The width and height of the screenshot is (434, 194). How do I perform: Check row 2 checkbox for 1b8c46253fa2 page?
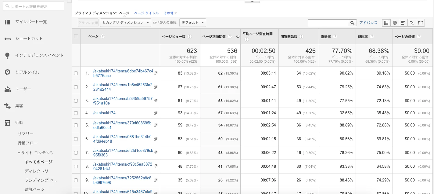pos(76,87)
